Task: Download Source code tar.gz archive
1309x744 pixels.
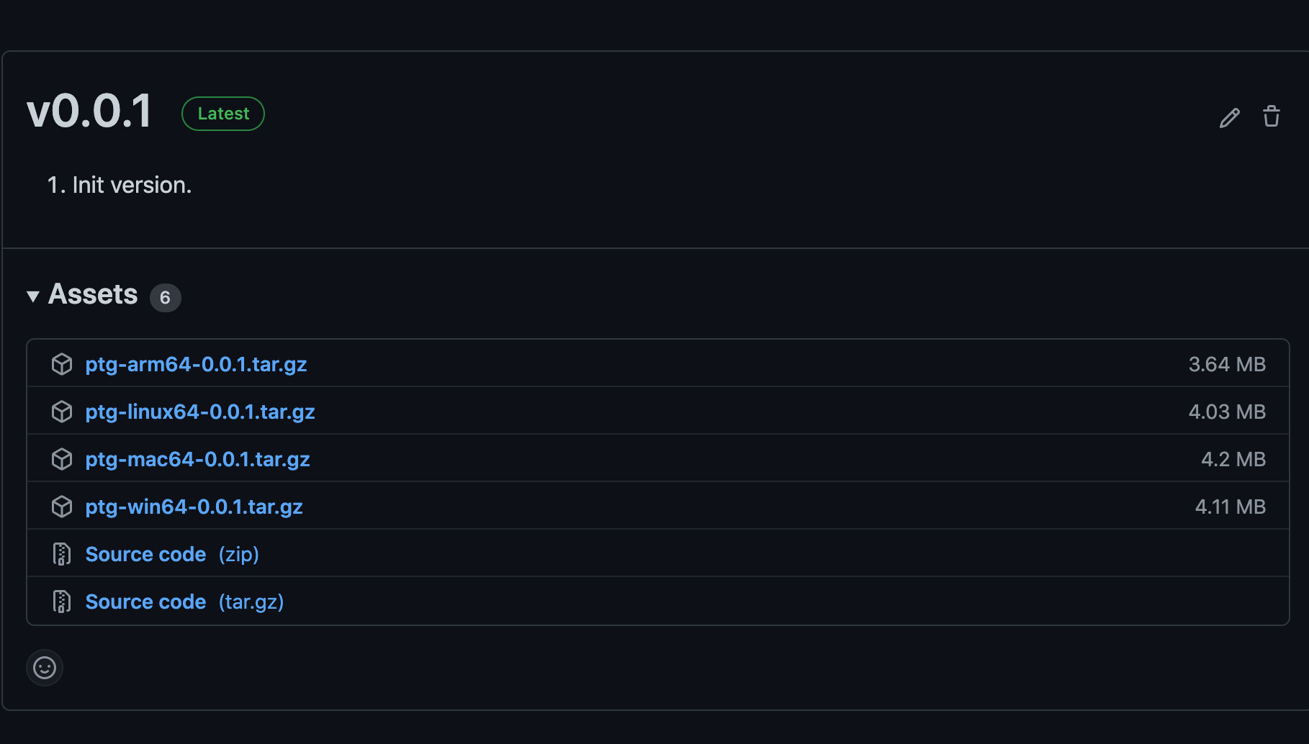Action: point(145,602)
